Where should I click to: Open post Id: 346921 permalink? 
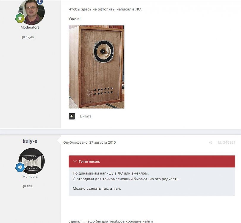click(226, 142)
